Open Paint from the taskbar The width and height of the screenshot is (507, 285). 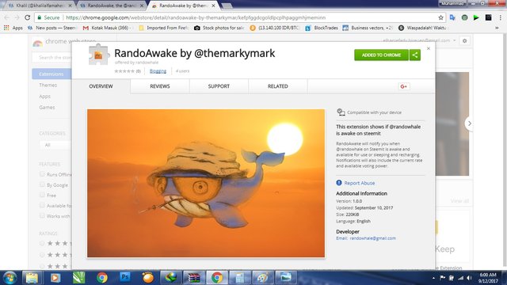(x=262, y=278)
